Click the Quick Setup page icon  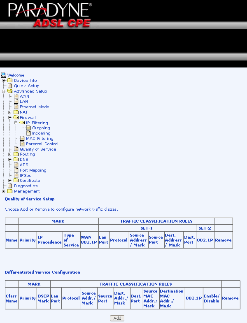tap(10, 86)
